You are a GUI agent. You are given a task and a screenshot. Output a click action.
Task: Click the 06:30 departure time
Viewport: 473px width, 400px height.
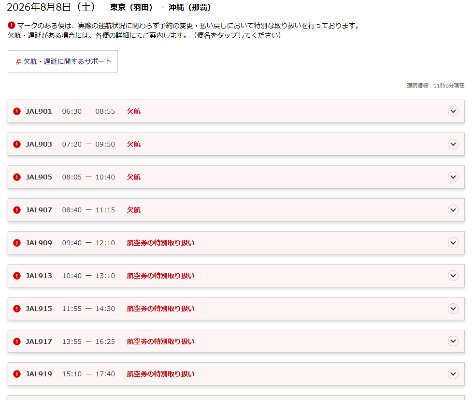tap(72, 111)
